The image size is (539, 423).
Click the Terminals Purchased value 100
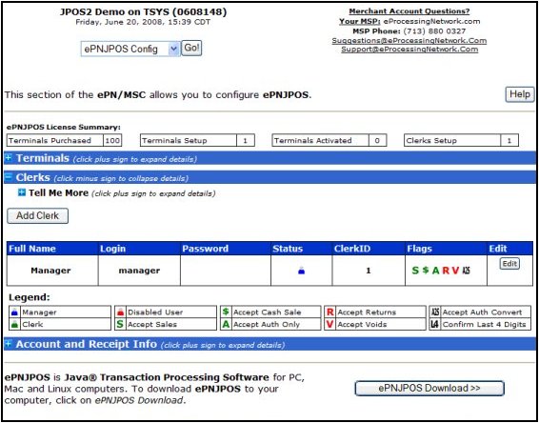coord(112,140)
